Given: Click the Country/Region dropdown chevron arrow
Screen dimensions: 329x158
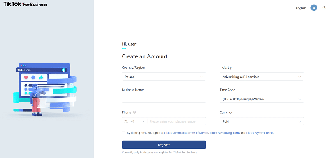Looking at the screenshot, I should click(202, 77).
